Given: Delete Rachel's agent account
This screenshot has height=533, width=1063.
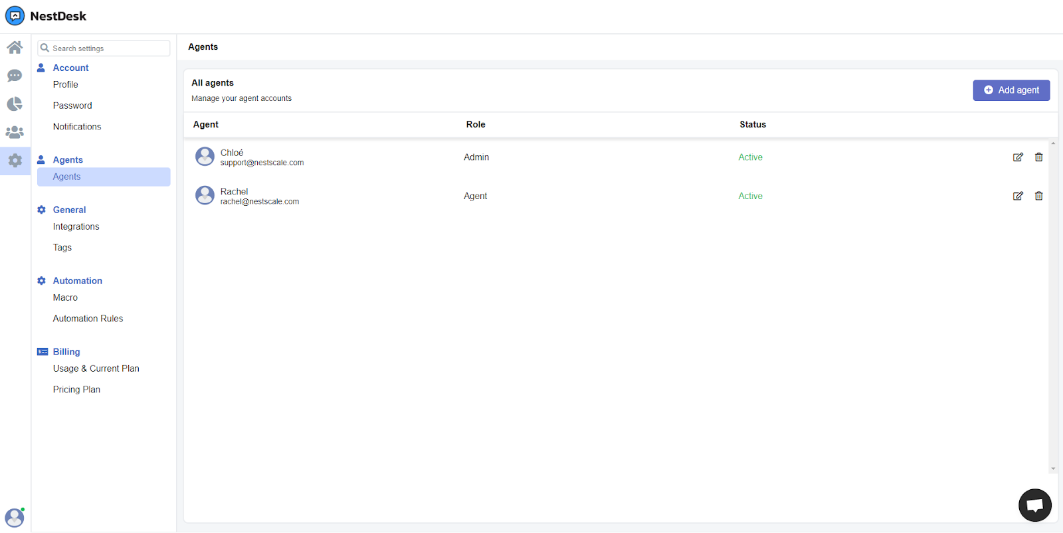Looking at the screenshot, I should point(1038,196).
